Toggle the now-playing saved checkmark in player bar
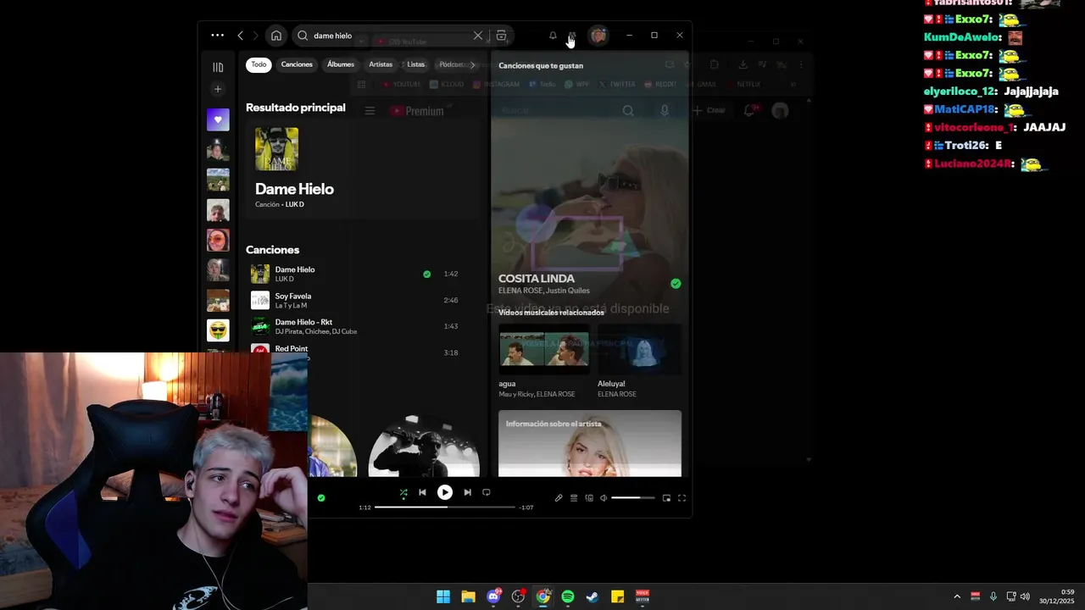 point(321,498)
